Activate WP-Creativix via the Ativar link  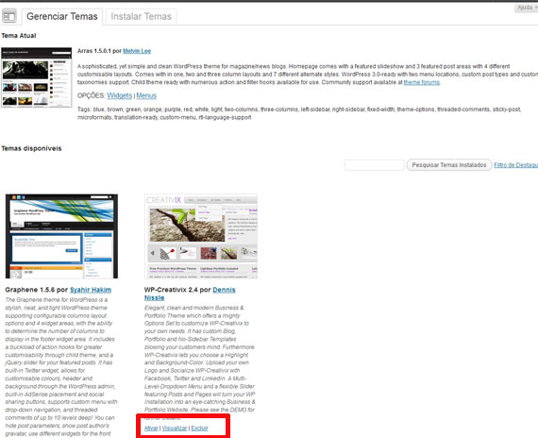[151, 428]
